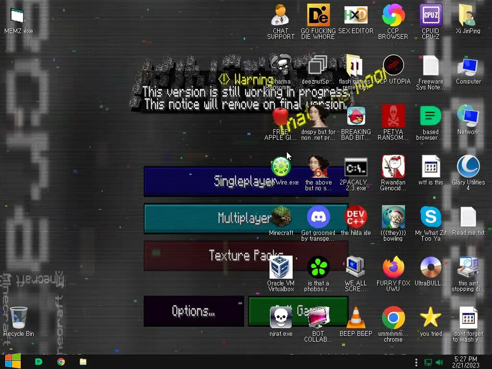Viewport: 492px width, 369px height.
Task: Select the Dharma Ransomware skull icon
Action: pos(281,65)
